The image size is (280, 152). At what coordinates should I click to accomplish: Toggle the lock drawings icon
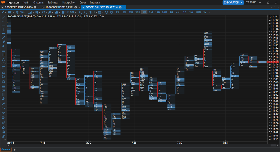point(4,132)
